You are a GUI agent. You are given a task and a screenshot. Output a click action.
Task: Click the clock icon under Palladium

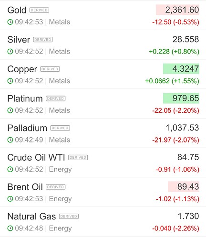click(10, 140)
